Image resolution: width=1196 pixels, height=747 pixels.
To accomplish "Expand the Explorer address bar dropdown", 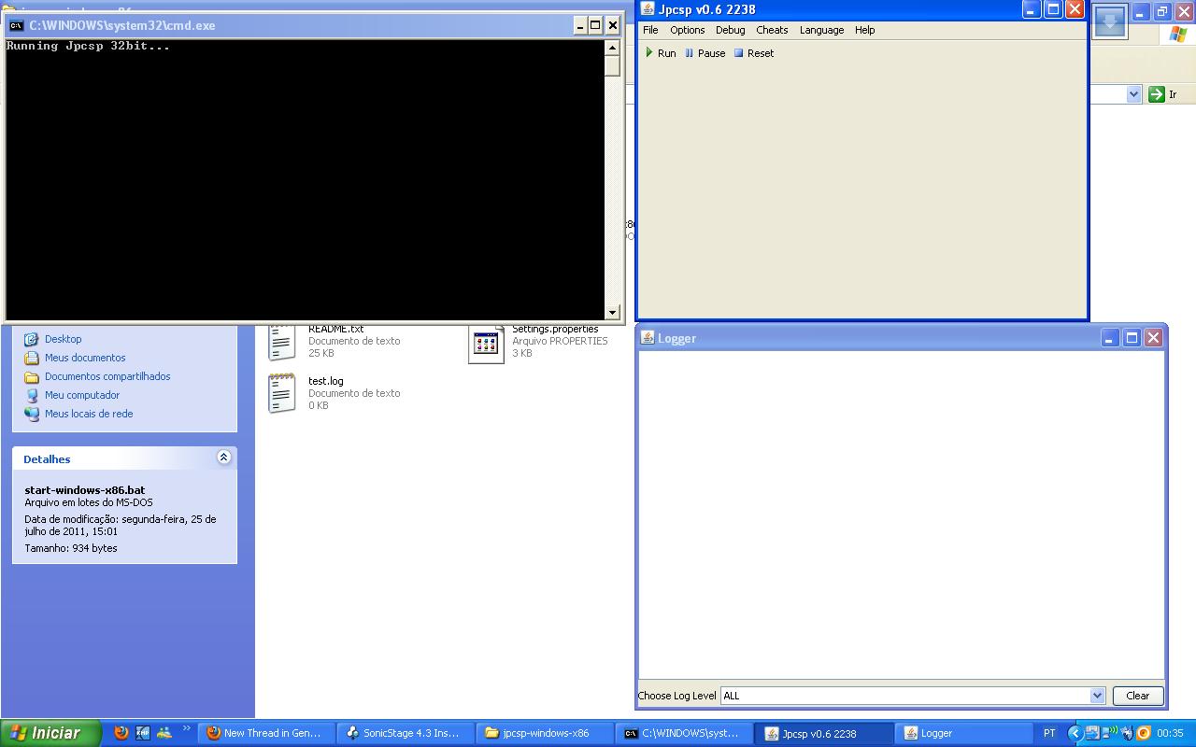I will 1133,94.
